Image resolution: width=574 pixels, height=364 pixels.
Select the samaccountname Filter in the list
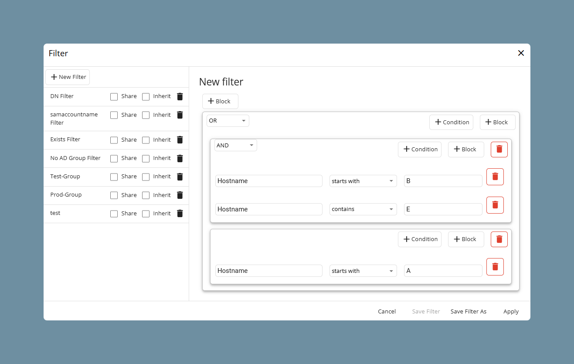tap(74, 119)
